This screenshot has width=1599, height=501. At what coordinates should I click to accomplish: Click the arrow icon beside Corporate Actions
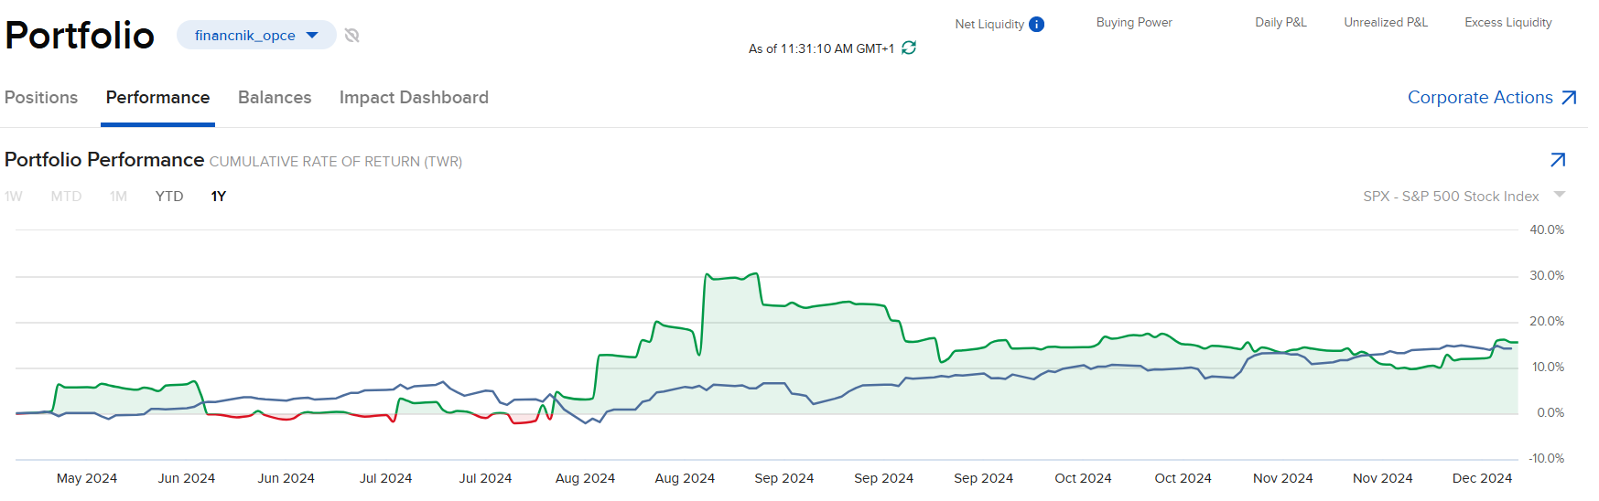pyautogui.click(x=1569, y=98)
